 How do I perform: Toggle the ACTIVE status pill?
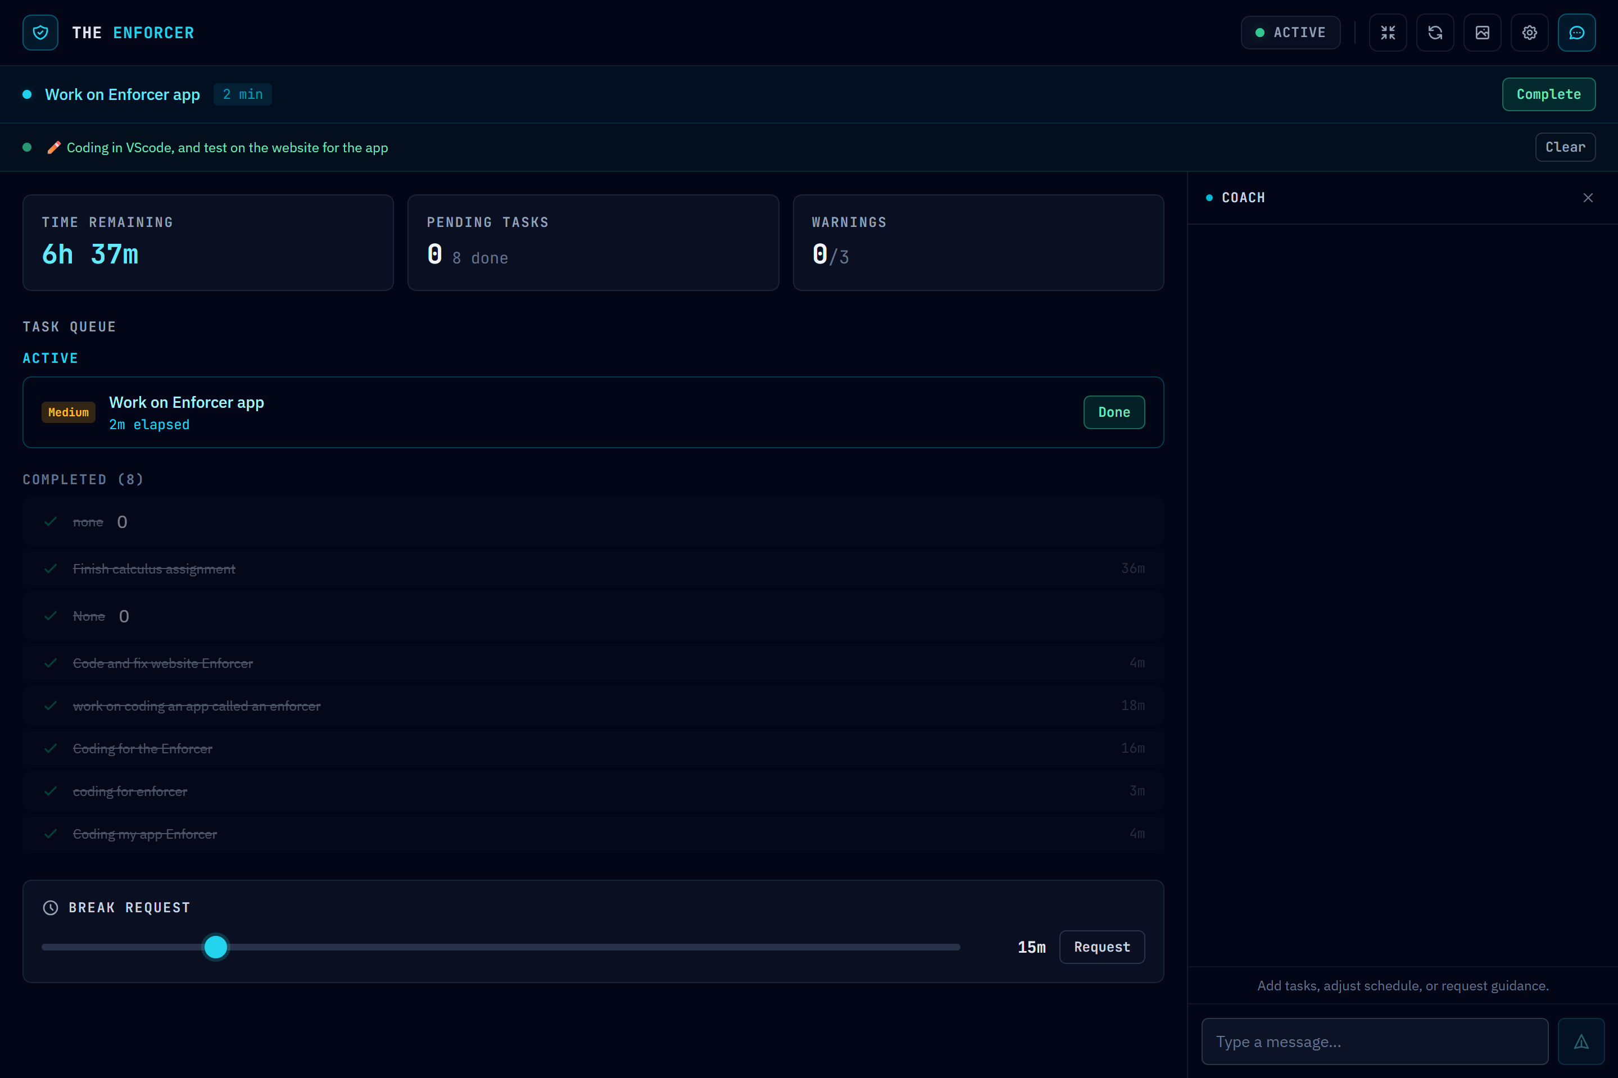pyautogui.click(x=1290, y=33)
